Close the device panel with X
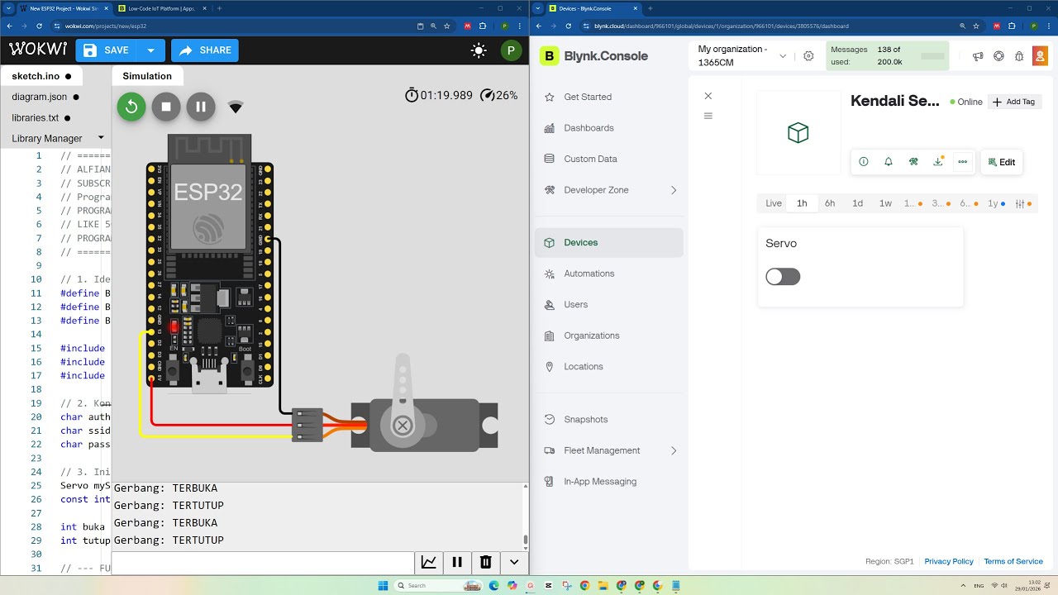Viewport: 1058px width, 595px height. pyautogui.click(x=708, y=96)
